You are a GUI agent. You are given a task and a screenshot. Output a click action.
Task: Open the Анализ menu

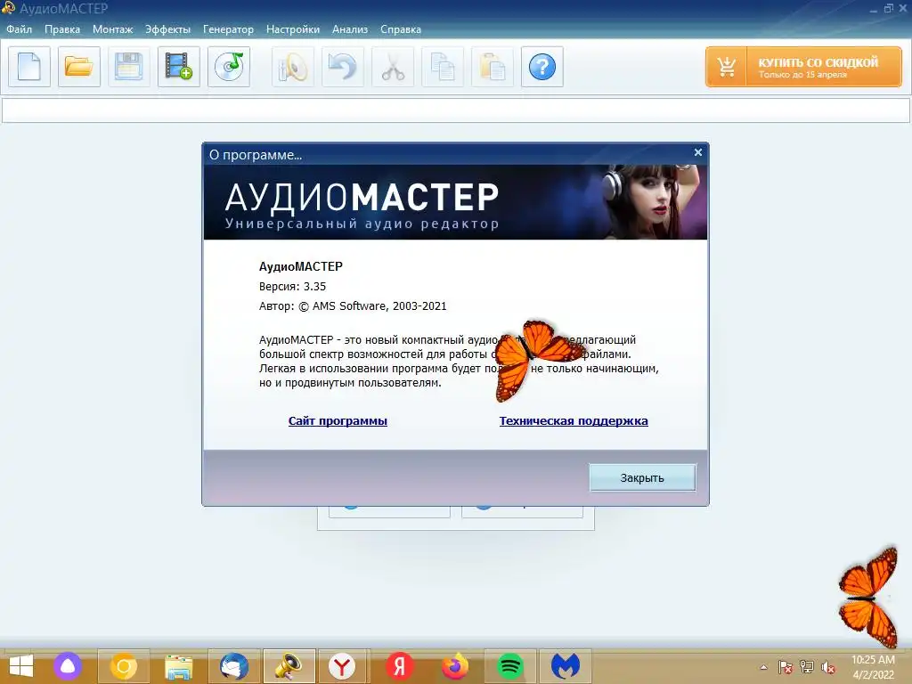(349, 29)
